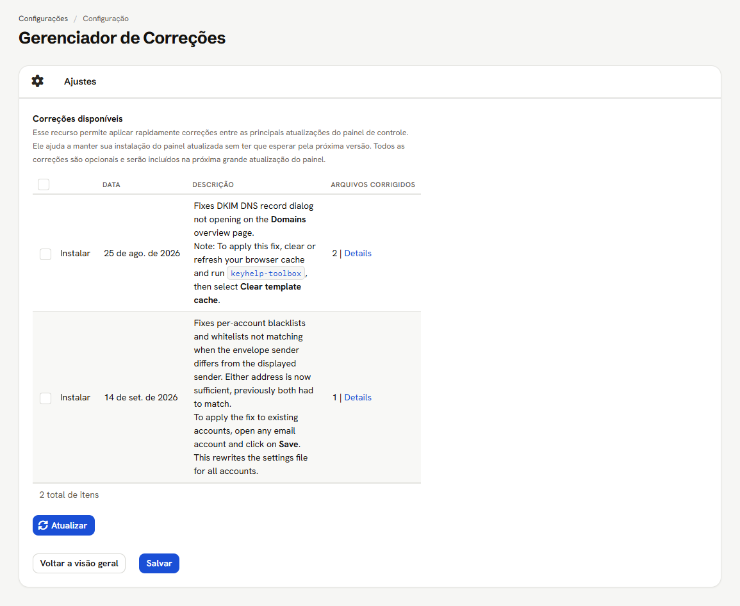Save changes with the Salvar button

click(159, 564)
